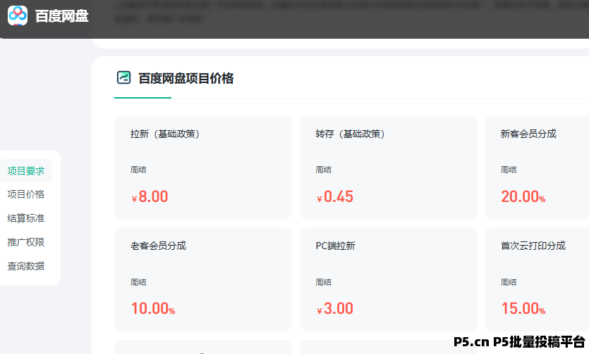589x354 pixels.
Task: Click the ¥3.00 price under PC端拉新
Action: [335, 309]
